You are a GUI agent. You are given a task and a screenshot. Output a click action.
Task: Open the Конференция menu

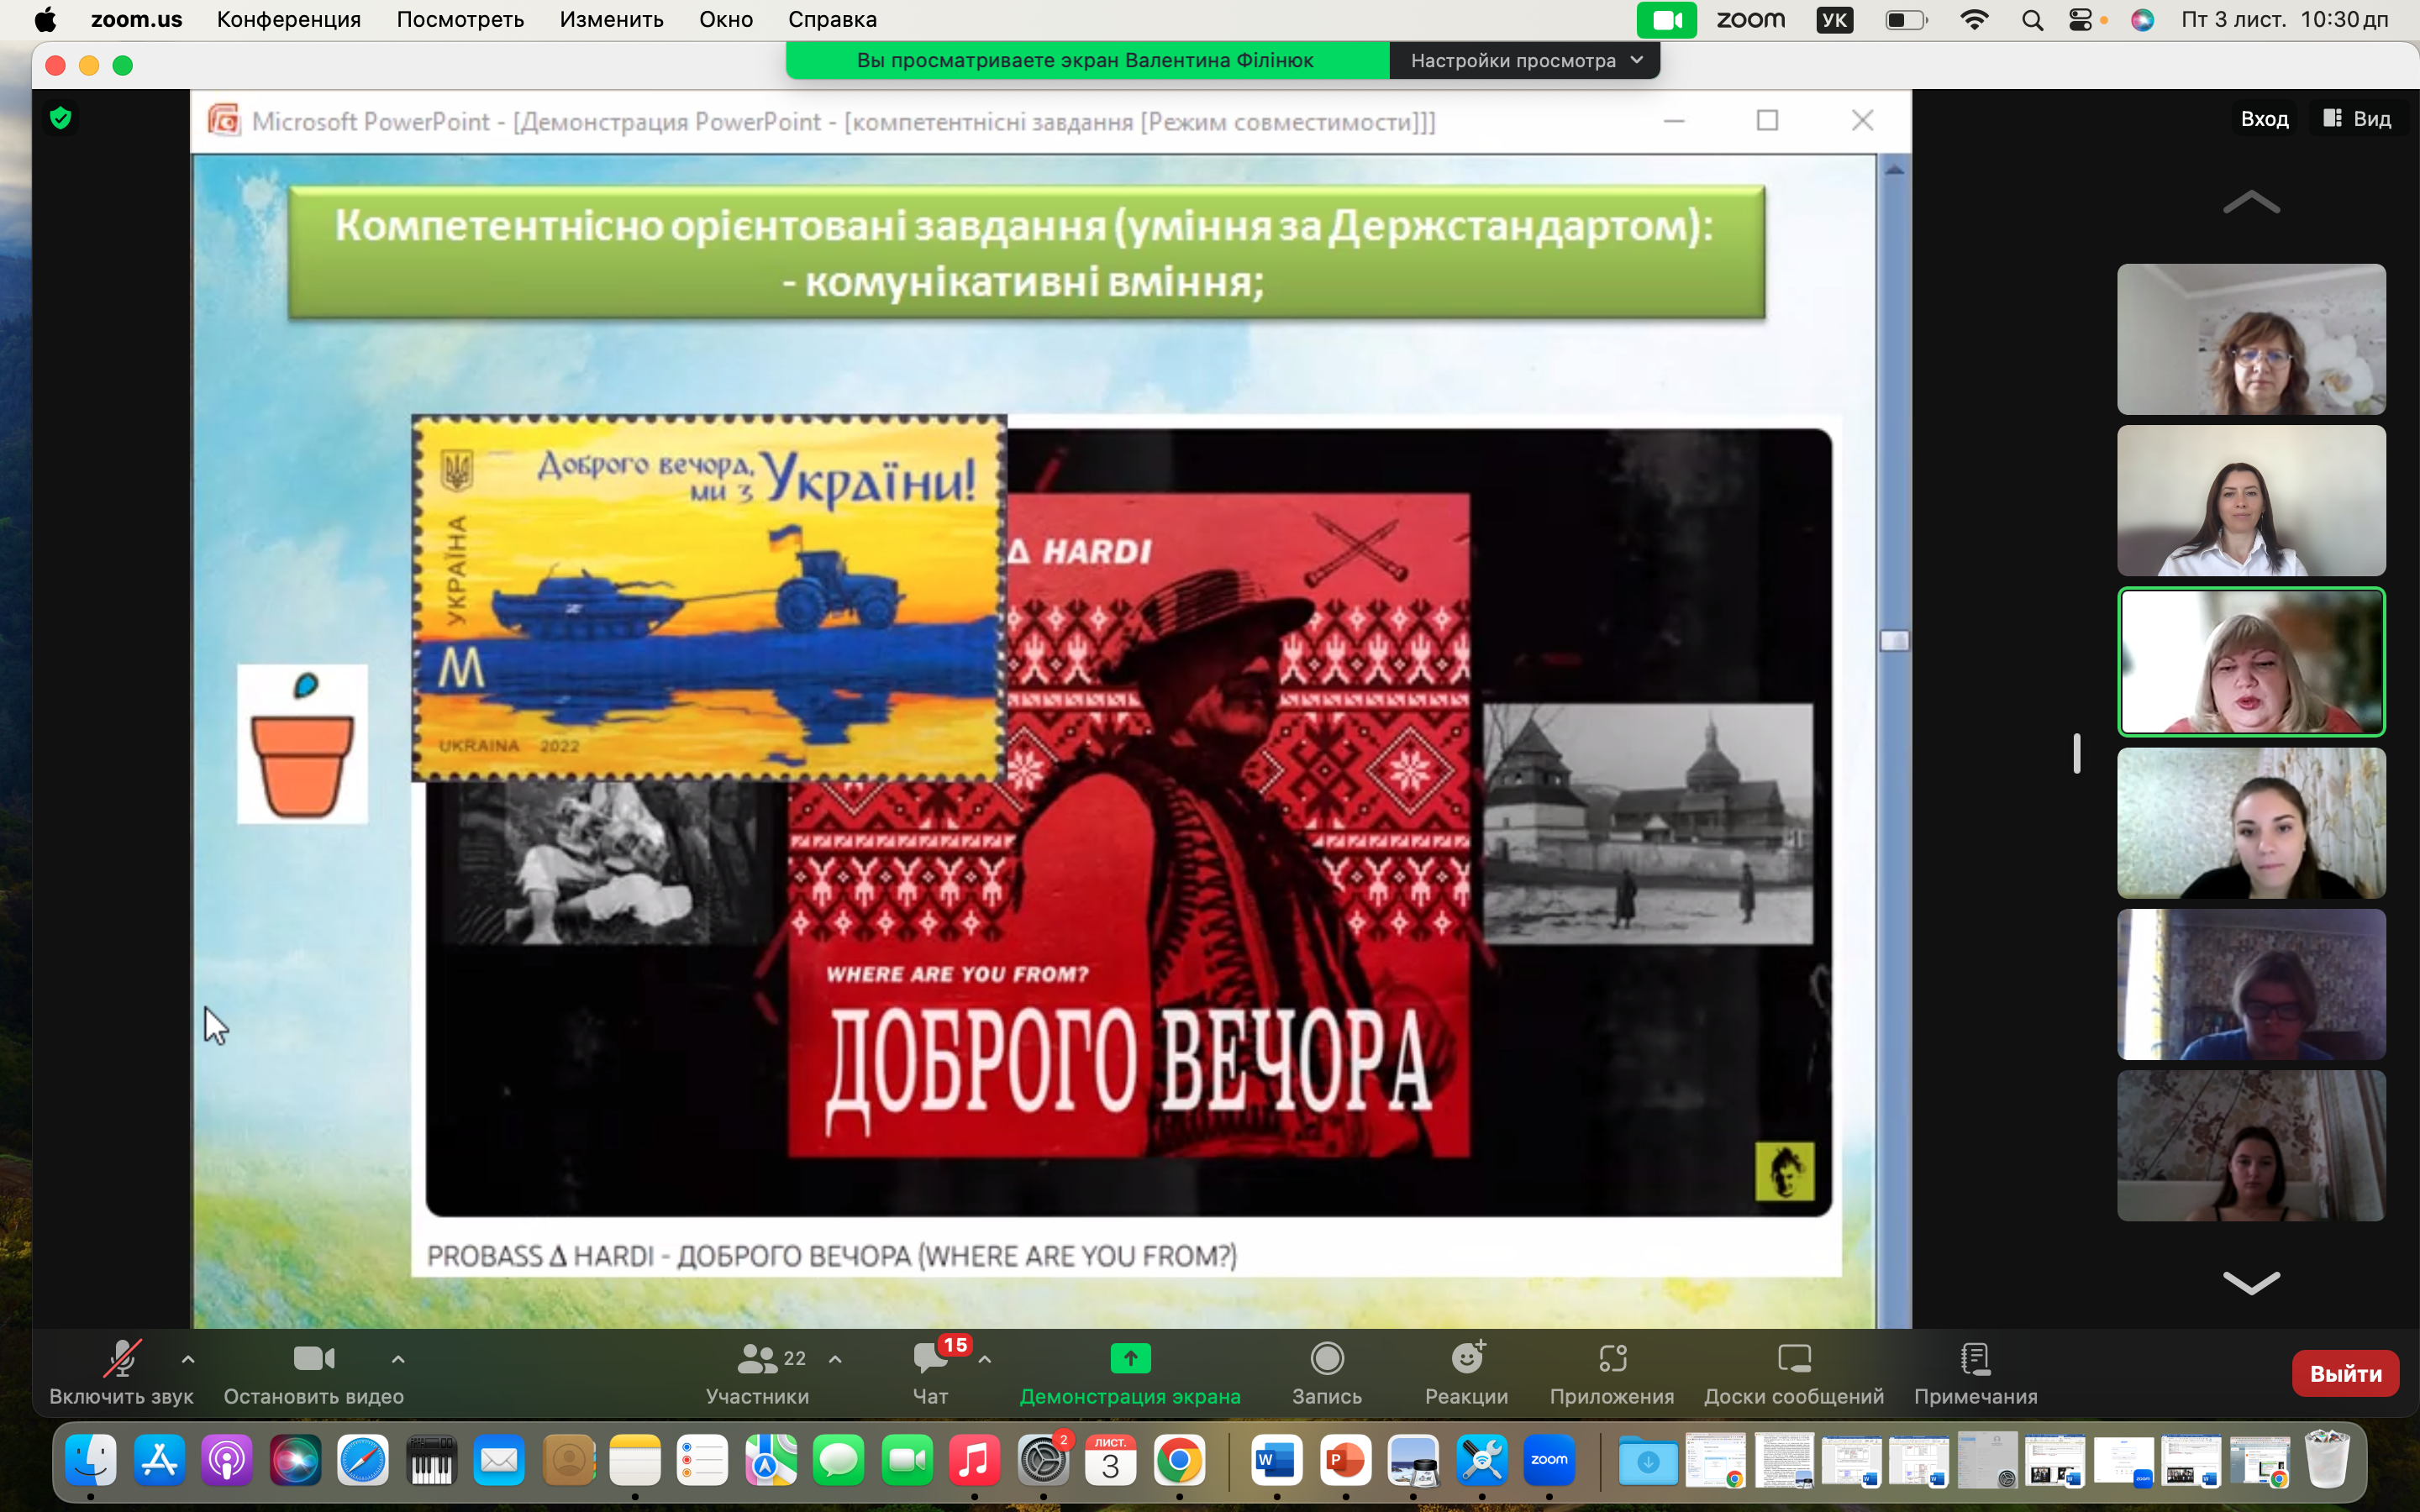click(x=288, y=19)
